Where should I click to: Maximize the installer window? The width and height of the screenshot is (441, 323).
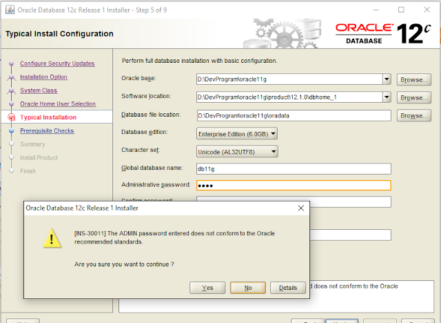[401, 10]
